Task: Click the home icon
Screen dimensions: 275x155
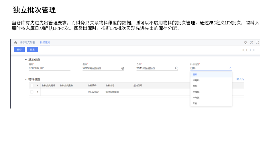Action: (16, 42)
